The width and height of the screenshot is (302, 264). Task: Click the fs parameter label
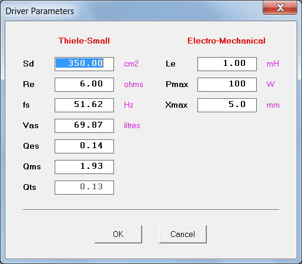pos(26,105)
